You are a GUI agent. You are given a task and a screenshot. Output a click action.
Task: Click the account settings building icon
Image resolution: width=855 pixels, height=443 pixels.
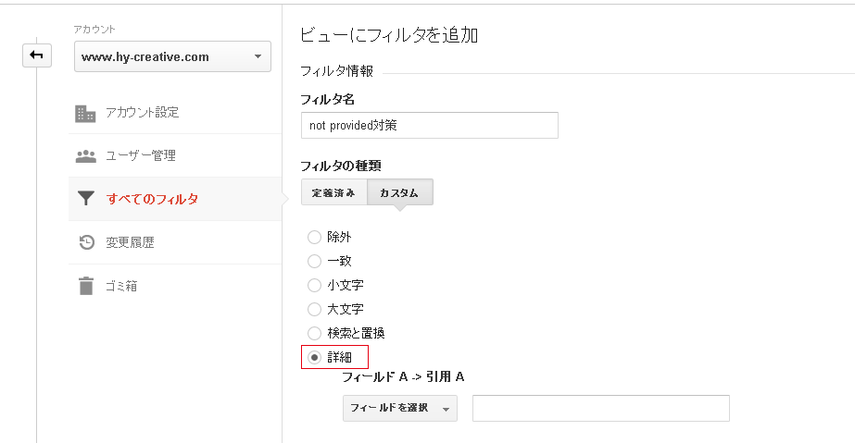coord(85,113)
